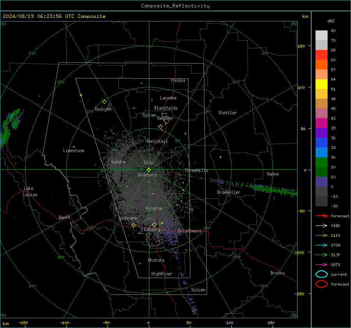The image size is (351, 328).
Task: Click the cyan 27ZW arrow legend
Action: tap(321, 245)
